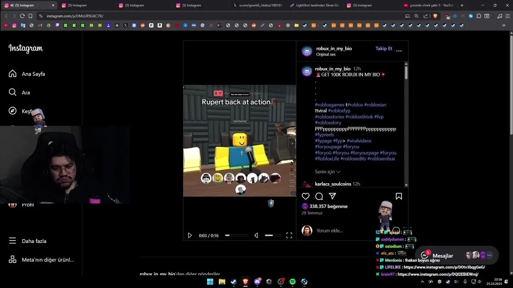This screenshot has width=513, height=288.
Task: Click the comment bubble icon
Action: point(319,196)
